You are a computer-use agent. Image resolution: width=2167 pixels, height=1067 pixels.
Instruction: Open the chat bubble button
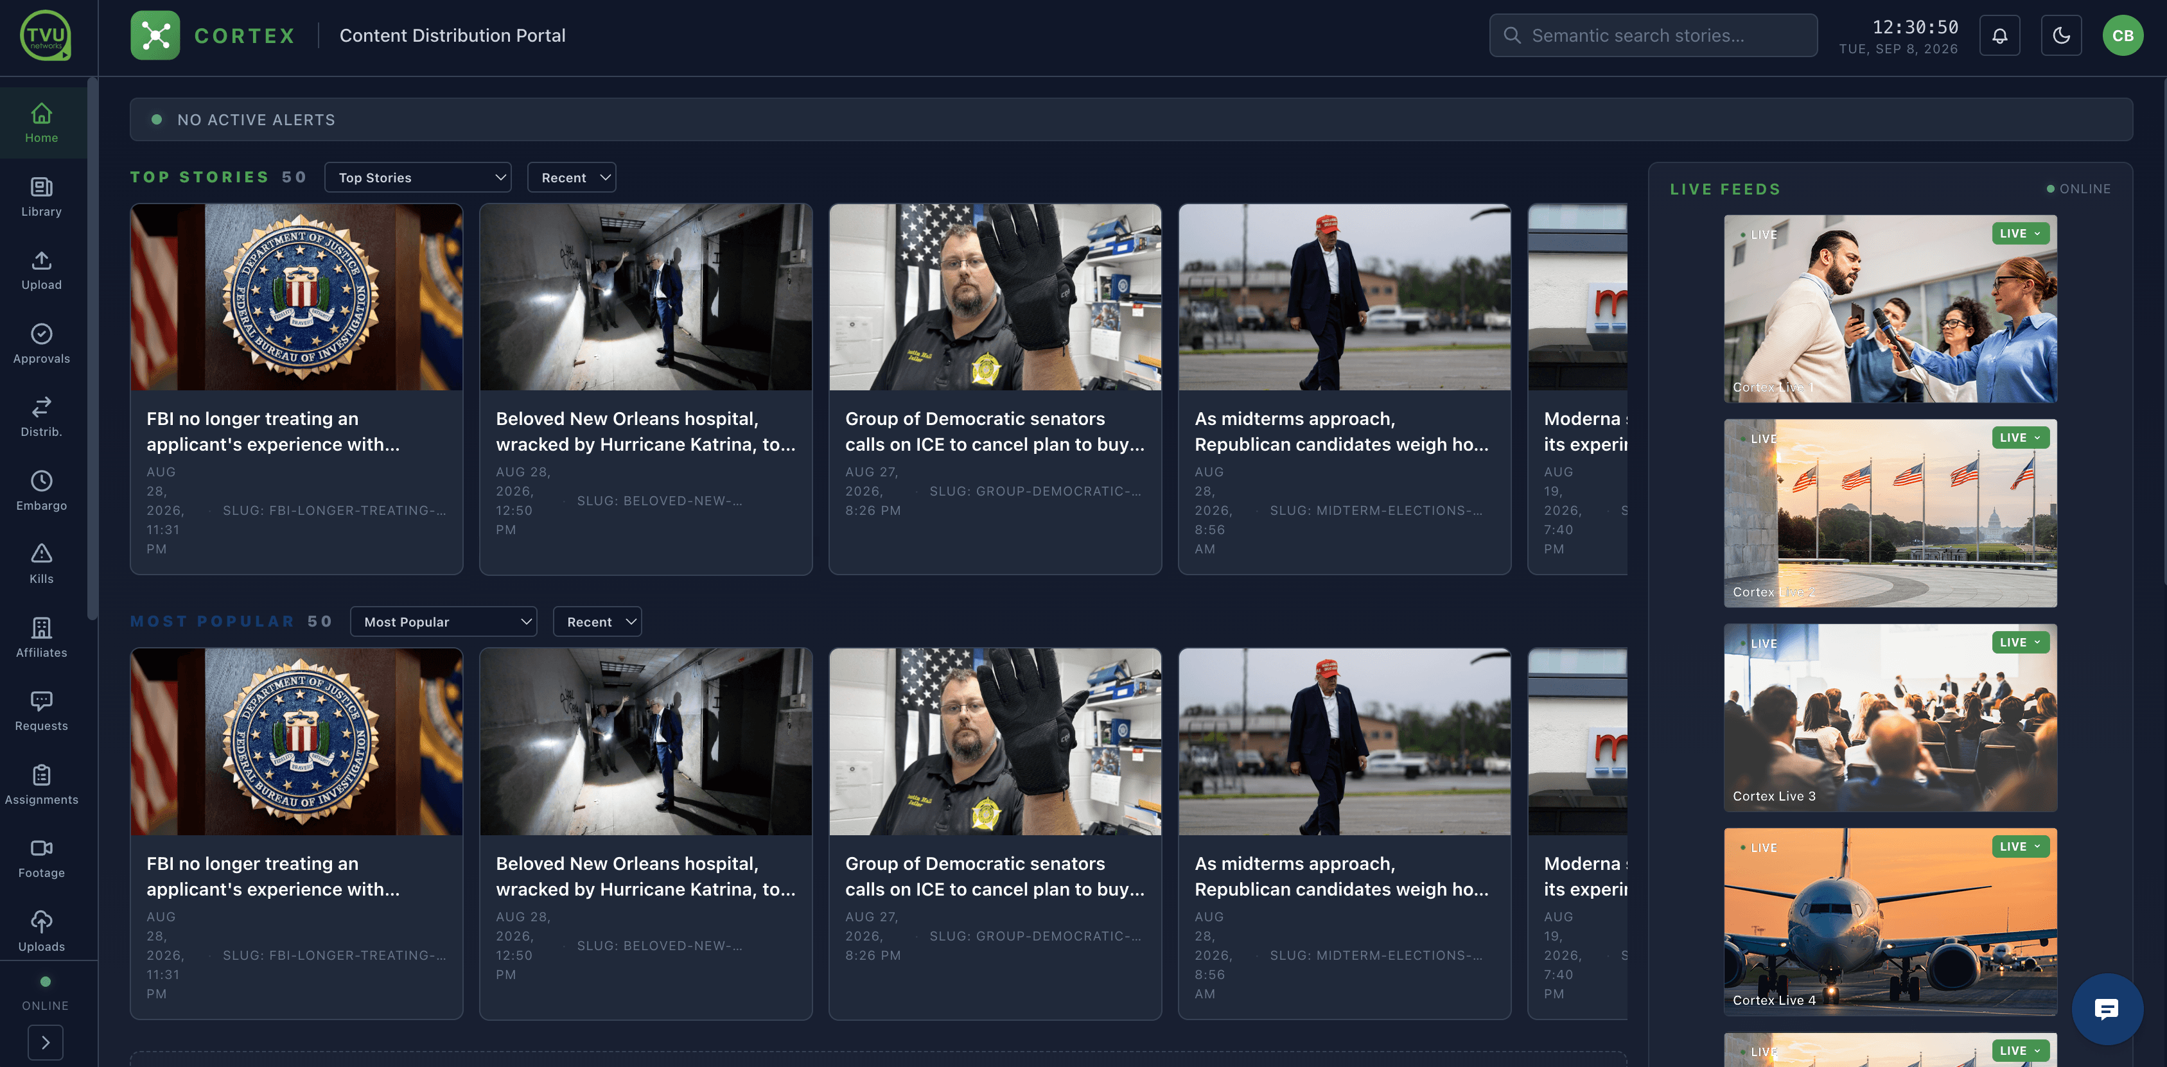pos(2107,1009)
